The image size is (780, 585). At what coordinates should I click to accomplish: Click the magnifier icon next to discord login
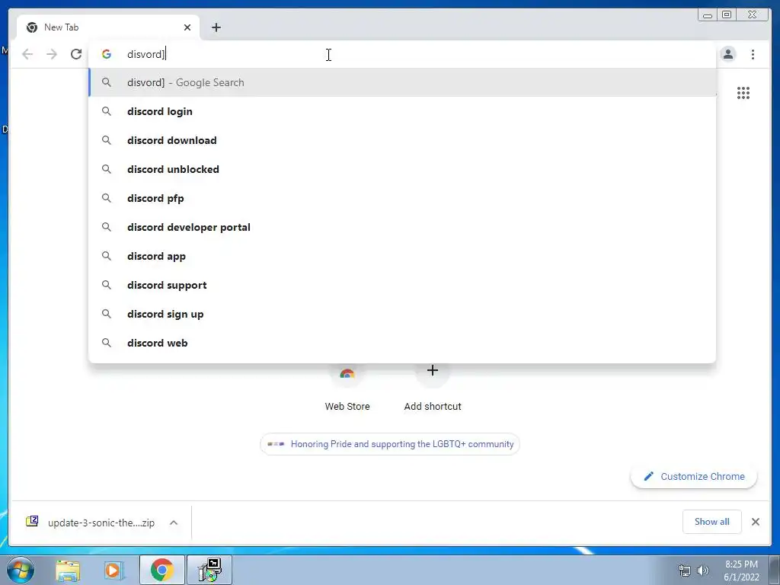pos(107,111)
